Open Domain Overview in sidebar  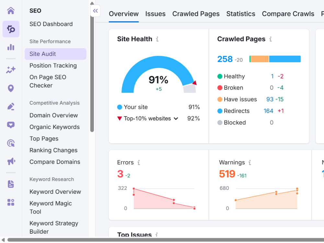(54, 115)
